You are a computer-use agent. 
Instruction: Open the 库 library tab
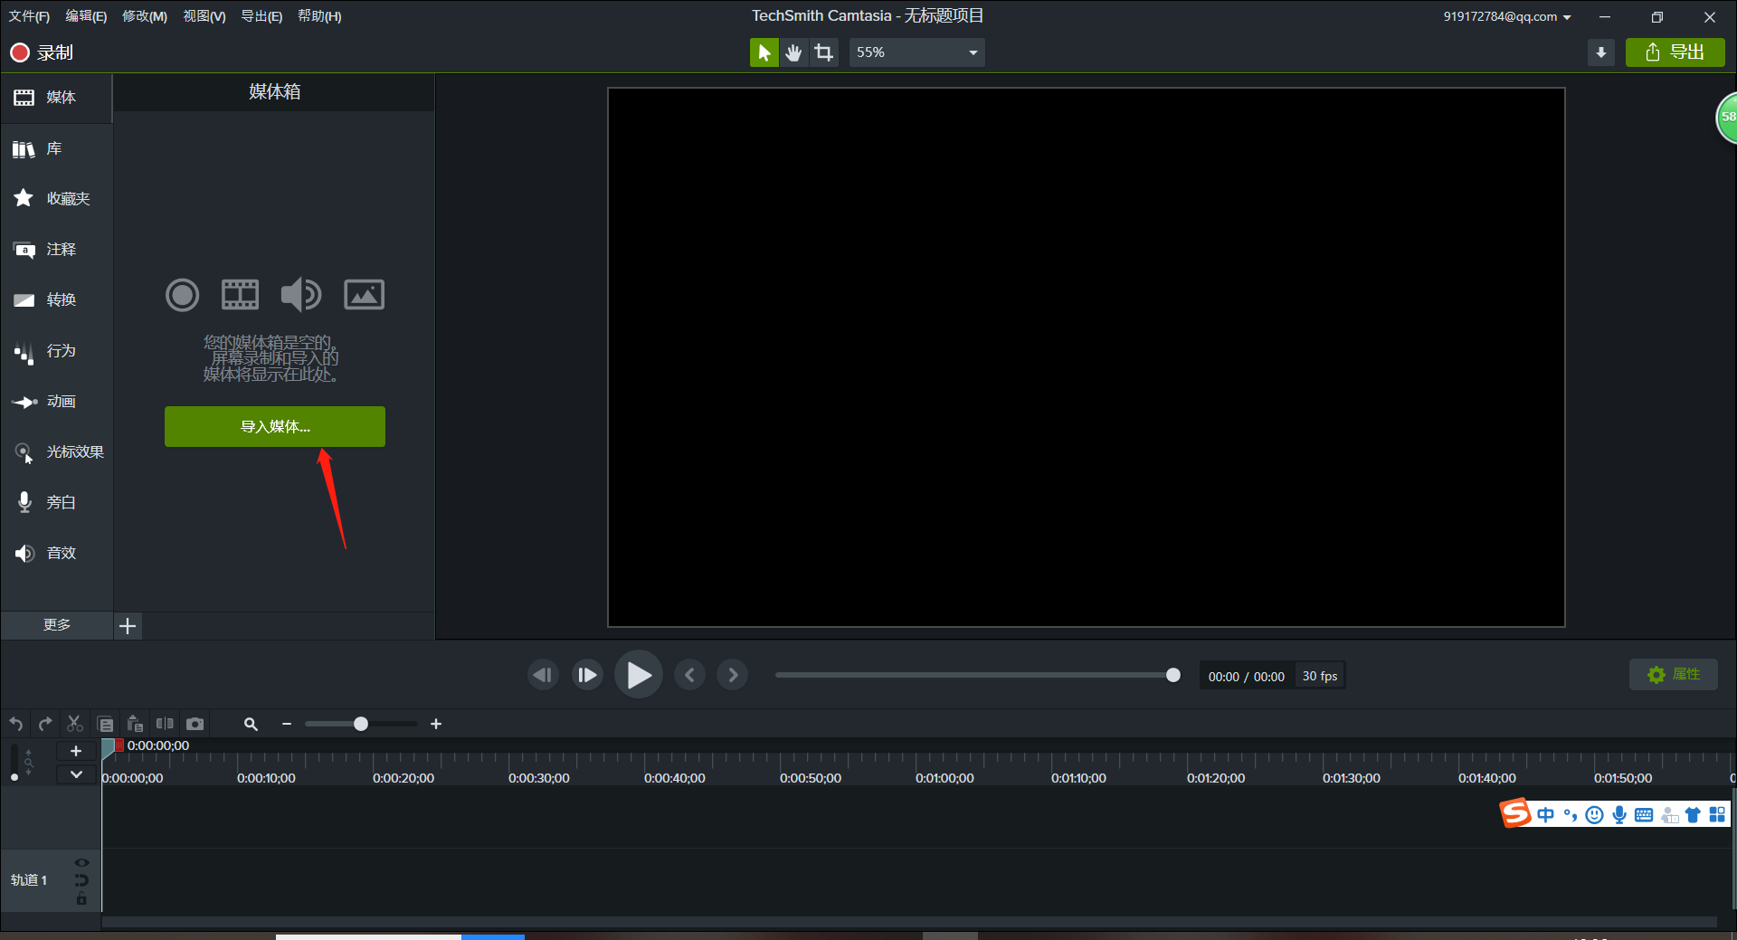pos(56,148)
